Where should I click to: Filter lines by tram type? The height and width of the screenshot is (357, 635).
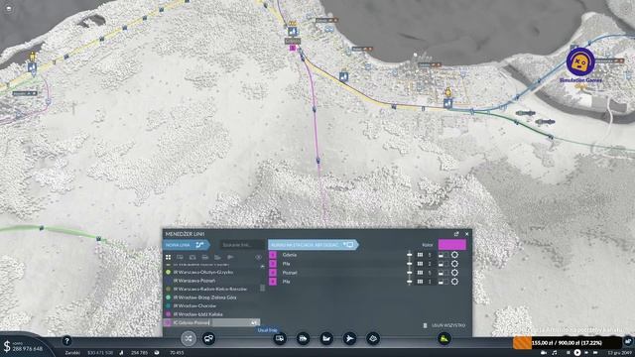[192, 258]
